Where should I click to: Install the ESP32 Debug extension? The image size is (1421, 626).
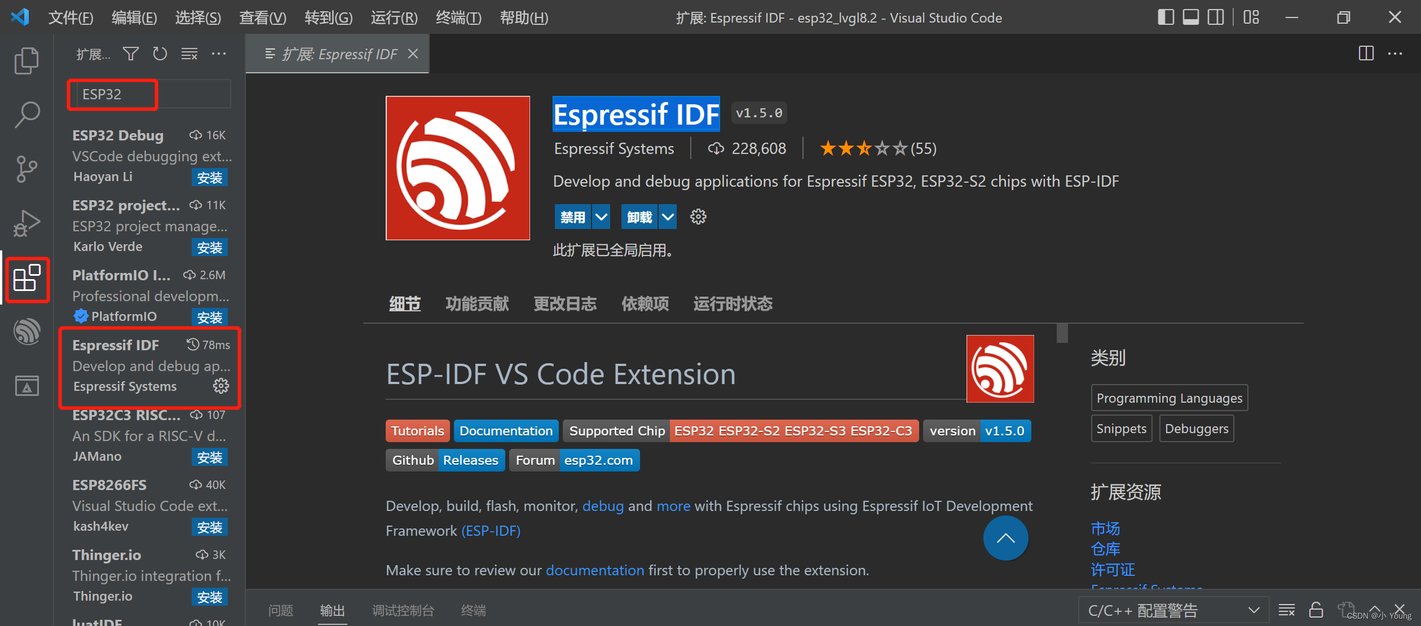click(209, 178)
